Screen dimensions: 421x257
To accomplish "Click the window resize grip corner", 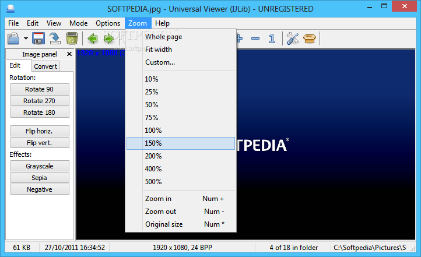I will (x=413, y=249).
